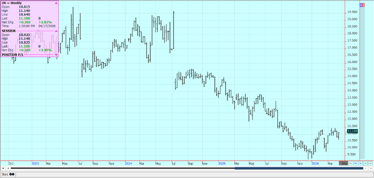Viewport: 374px width, 178px height.
Task: Click the blue bracket-shaped scale icon
Action: tap(355, 163)
